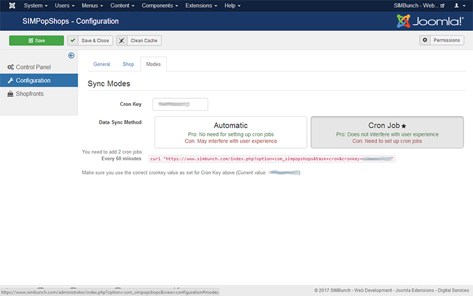Switch to the General tab

click(102, 64)
